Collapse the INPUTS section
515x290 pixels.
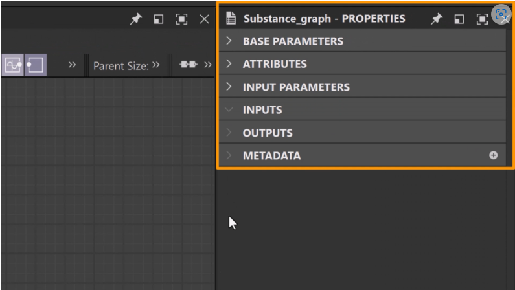coord(229,109)
